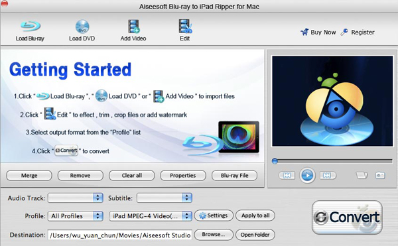Click the Destination path input field
398x246 pixels.
pyautogui.click(x=120, y=235)
